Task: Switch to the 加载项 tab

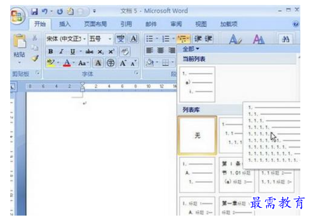Action: (x=229, y=24)
